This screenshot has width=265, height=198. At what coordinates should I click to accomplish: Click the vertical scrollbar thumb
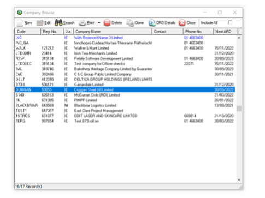[239, 109]
